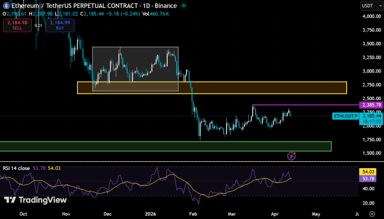Click the Ethereum coin logo icon

click(6, 6)
